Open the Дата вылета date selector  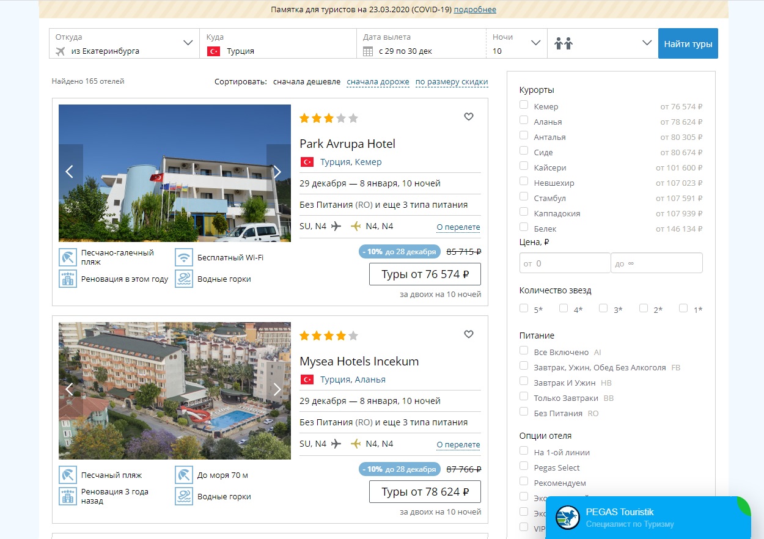421,43
